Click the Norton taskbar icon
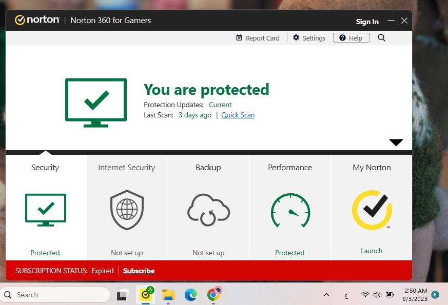 click(146, 294)
